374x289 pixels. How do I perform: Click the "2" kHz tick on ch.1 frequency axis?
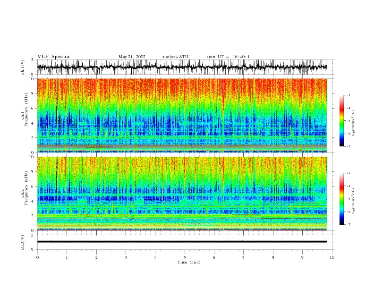(x=33, y=137)
